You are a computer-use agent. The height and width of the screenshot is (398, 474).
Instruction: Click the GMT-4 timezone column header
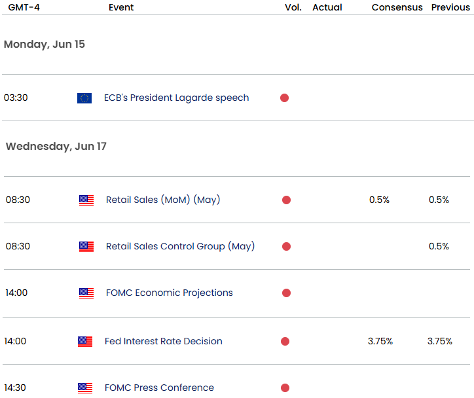[x=24, y=7]
